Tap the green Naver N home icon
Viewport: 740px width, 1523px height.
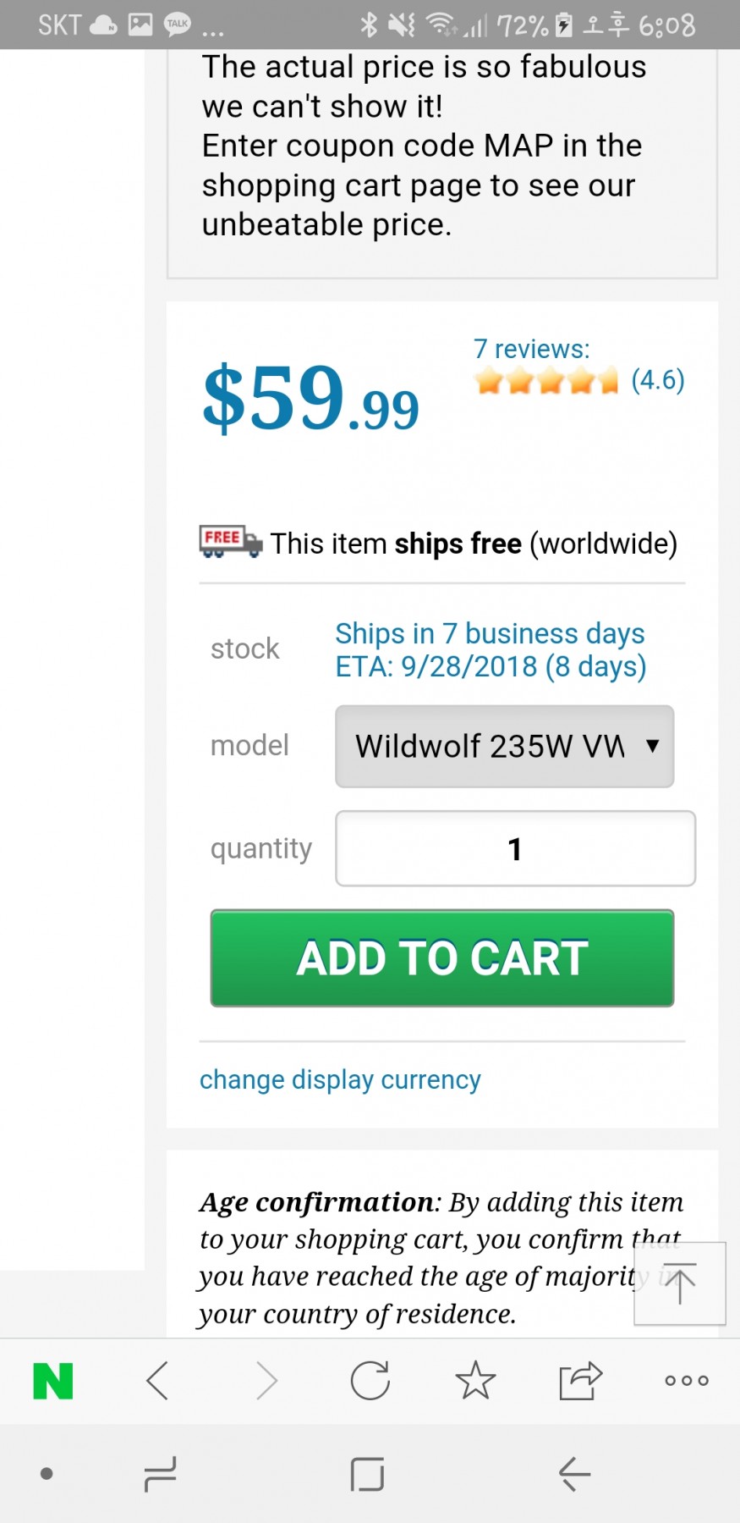(52, 1381)
